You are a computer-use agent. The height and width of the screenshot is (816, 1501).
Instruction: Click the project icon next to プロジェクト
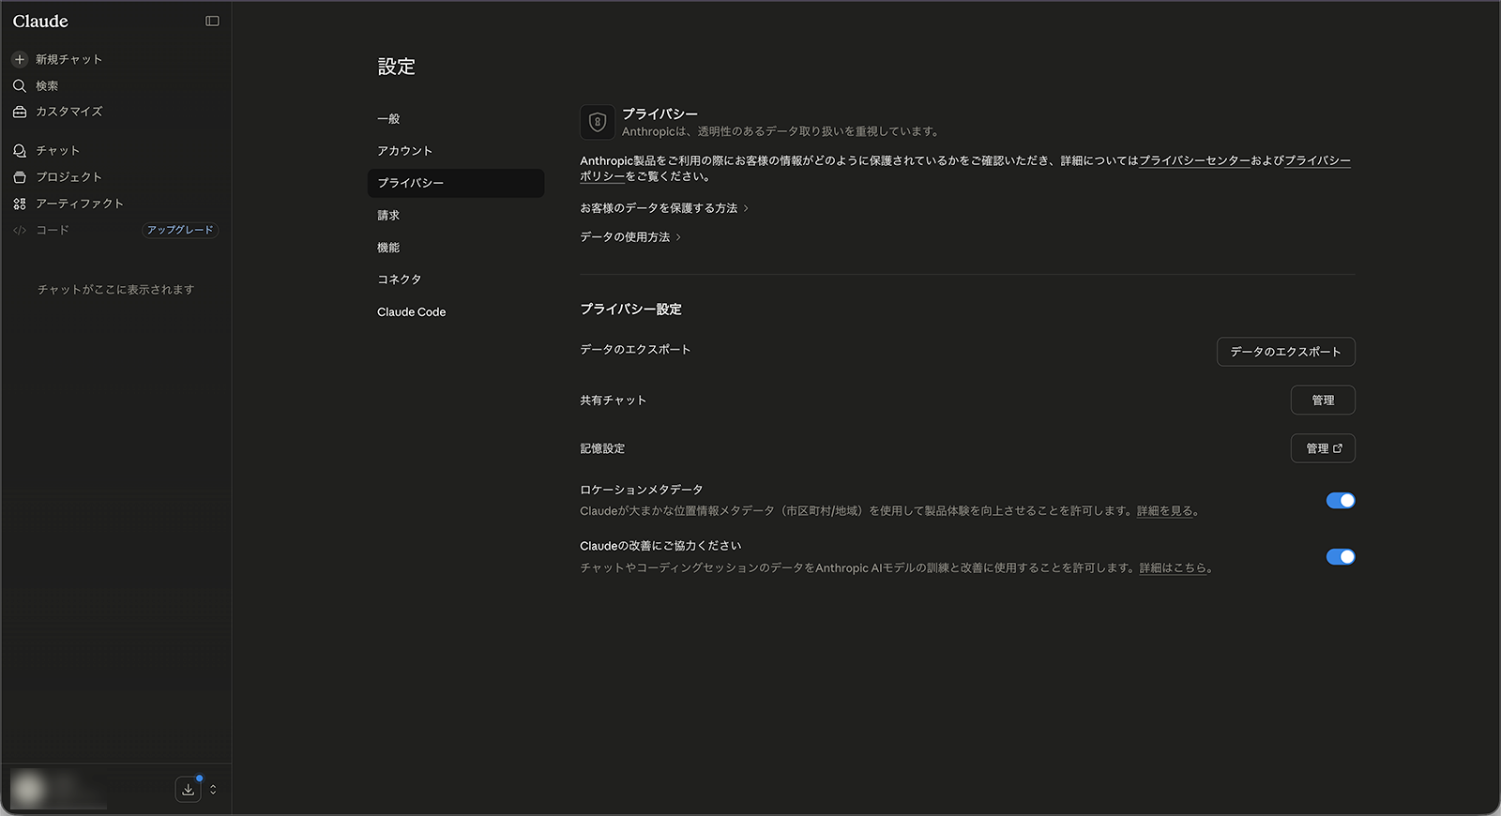click(20, 177)
